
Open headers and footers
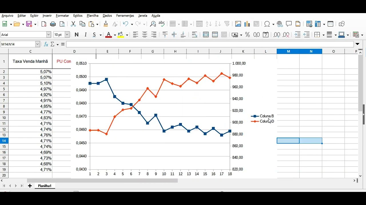point(298,24)
